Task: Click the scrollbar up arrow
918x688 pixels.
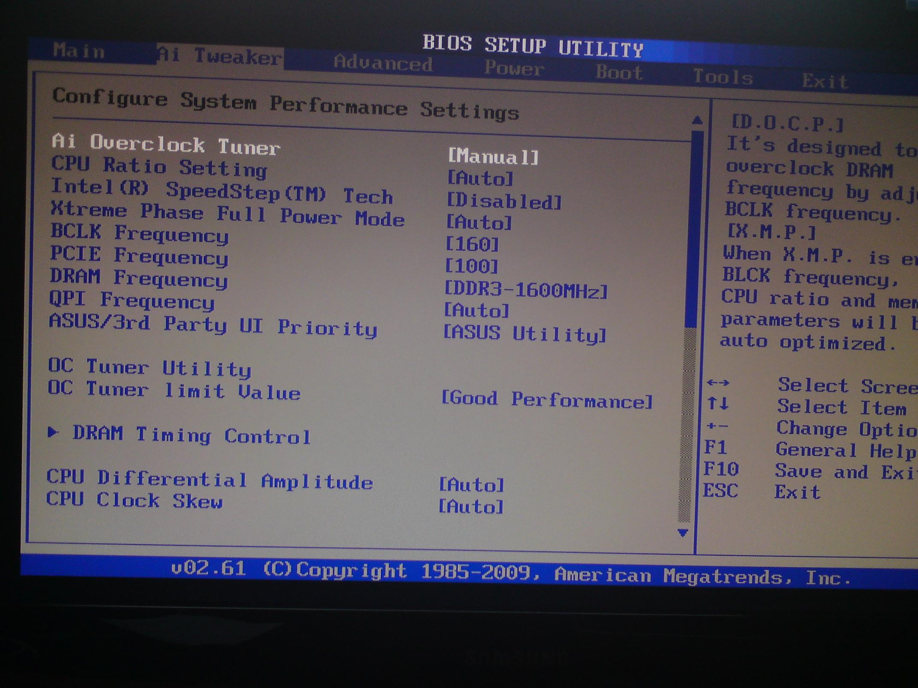Action: click(x=698, y=121)
